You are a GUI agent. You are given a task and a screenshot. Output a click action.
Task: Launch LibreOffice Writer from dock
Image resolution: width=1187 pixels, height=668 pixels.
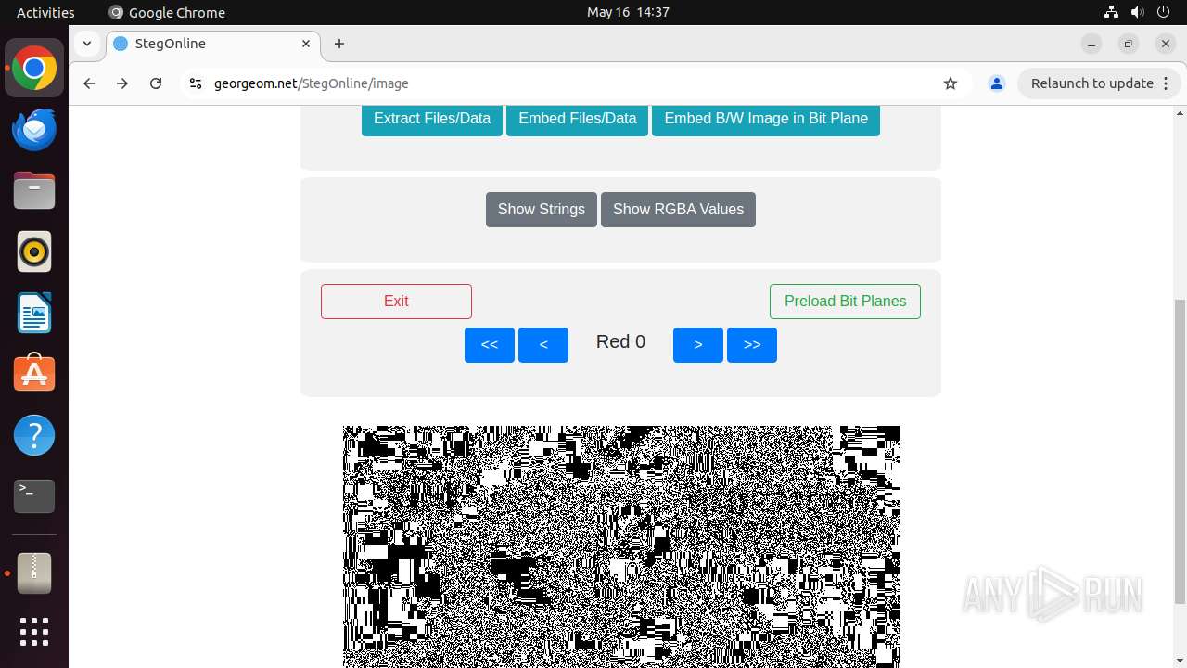[34, 313]
